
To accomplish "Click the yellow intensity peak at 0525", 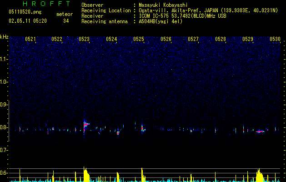I will tap(143, 175).
